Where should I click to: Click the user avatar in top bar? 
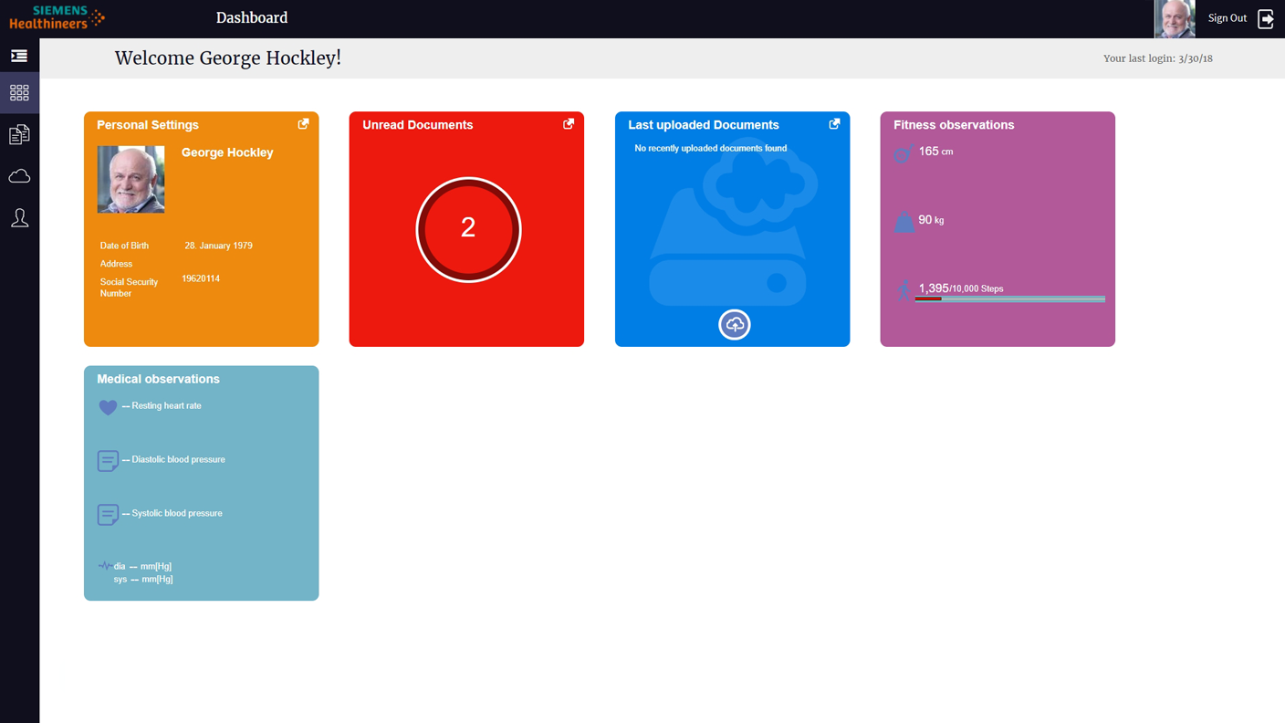click(1175, 19)
